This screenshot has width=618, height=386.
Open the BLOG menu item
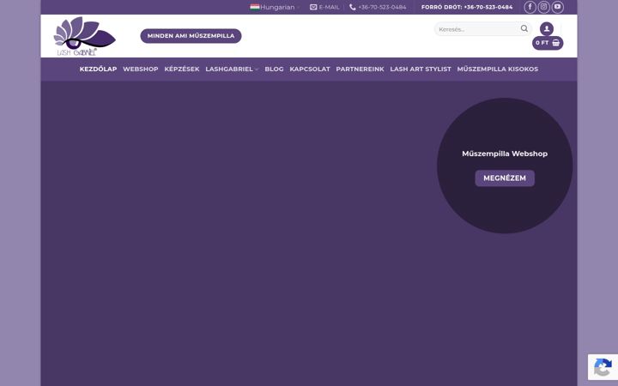(x=274, y=69)
